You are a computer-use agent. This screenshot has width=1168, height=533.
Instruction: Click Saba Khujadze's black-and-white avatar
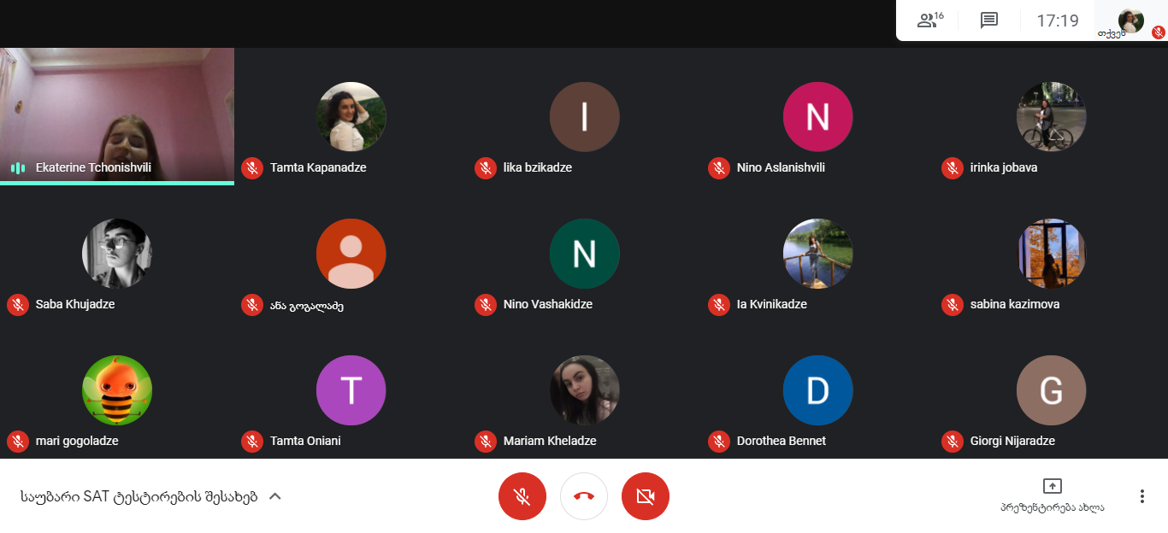point(117,254)
